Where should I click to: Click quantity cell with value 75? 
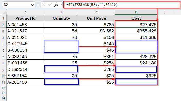[61, 57]
